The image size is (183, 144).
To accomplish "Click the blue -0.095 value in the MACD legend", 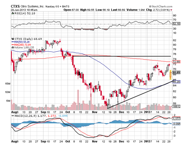I will click(x=63, y=116).
